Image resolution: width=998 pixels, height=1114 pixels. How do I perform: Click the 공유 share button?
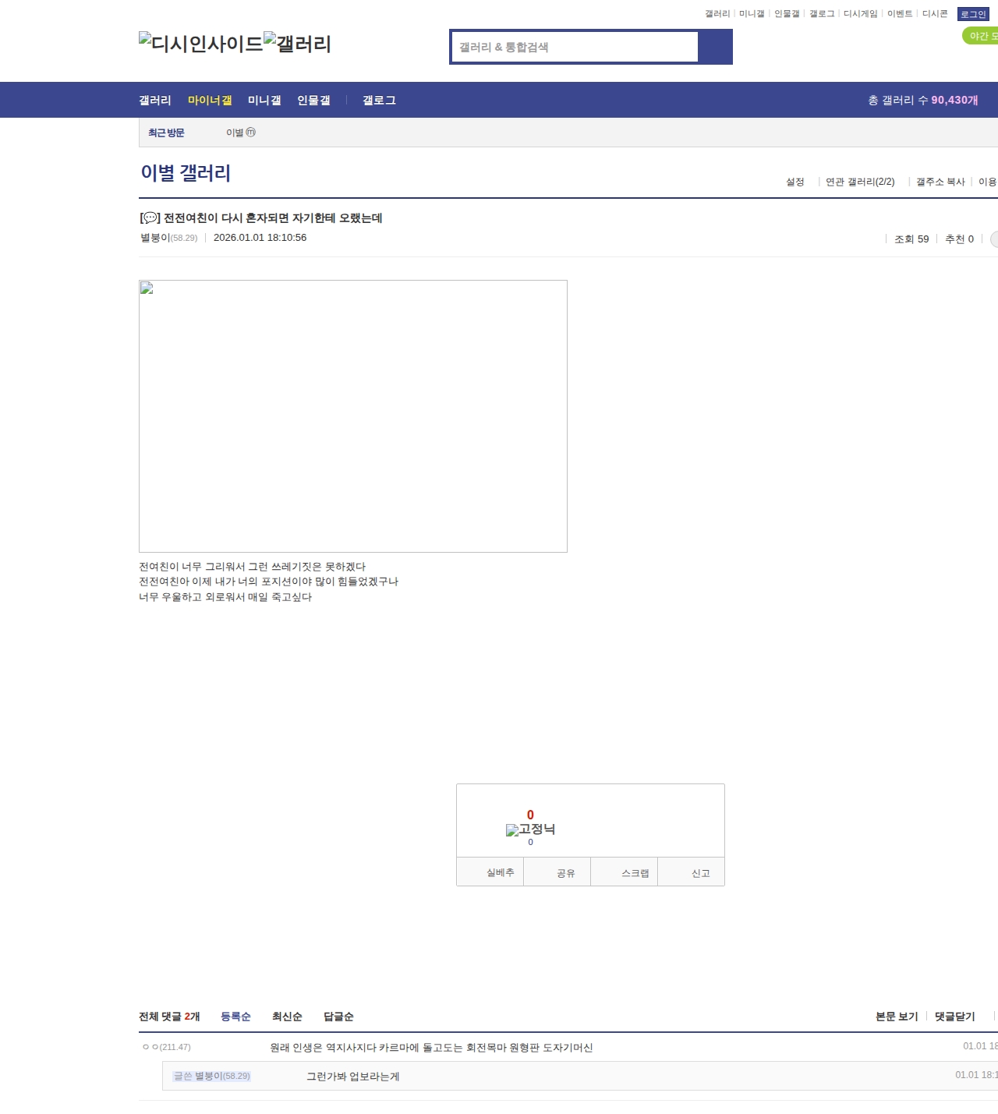557,872
